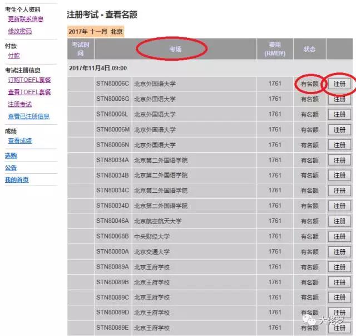The width and height of the screenshot is (356, 336).
Task: Click 注册 button for STN80046A
Action: pyautogui.click(x=339, y=221)
